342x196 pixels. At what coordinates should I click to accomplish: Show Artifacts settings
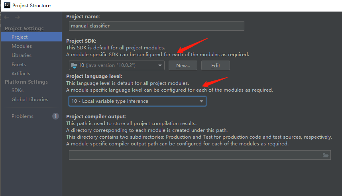(21, 73)
